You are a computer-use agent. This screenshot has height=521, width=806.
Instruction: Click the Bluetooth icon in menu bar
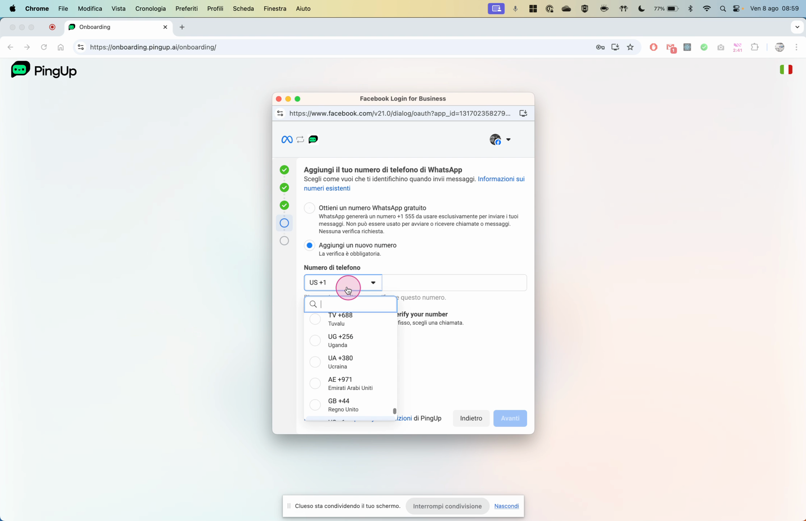[690, 9]
